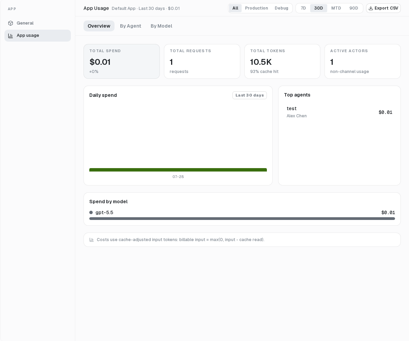Set time range to MTD

(x=336, y=8)
